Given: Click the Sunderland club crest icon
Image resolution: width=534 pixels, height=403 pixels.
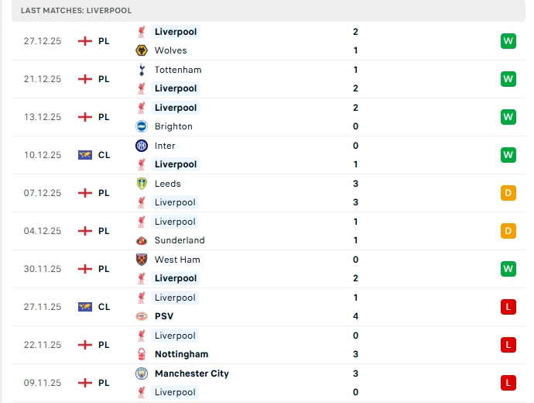Looking at the screenshot, I should coord(142,240).
